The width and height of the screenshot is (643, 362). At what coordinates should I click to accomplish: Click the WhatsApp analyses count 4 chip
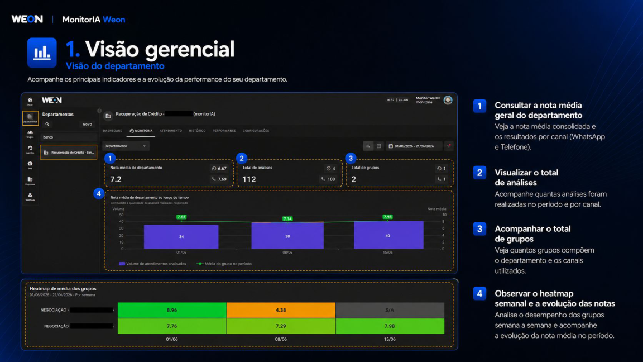[x=331, y=168]
